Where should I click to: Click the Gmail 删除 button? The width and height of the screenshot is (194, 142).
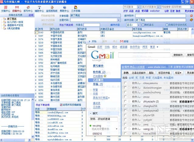(151, 73)
